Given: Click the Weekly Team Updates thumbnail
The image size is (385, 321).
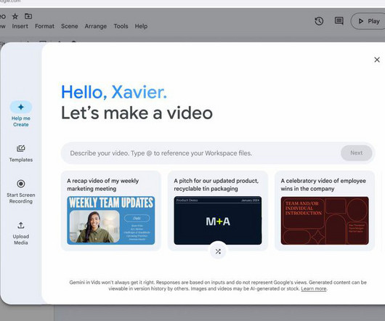Looking at the screenshot, I should click(x=111, y=220).
